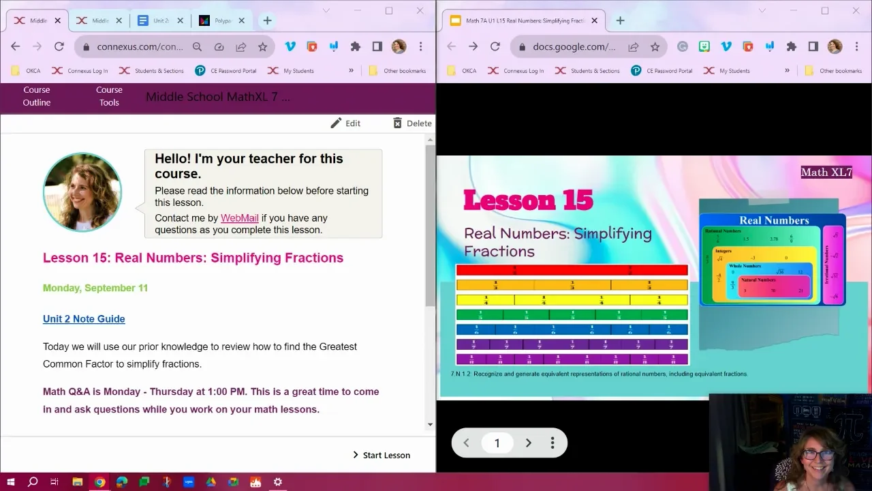Open OKCA bookmark folder in right browser
The image size is (872, 491).
pyautogui.click(x=463, y=70)
